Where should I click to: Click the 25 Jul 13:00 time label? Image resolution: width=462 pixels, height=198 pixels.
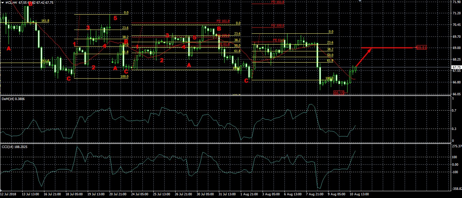[162, 195]
